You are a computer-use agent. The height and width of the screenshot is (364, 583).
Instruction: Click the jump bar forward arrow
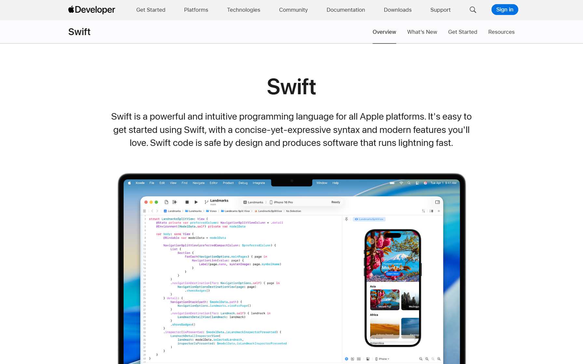[157, 211]
